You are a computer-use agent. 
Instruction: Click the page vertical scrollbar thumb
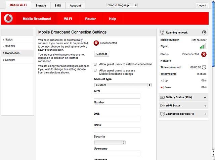point(213,34)
